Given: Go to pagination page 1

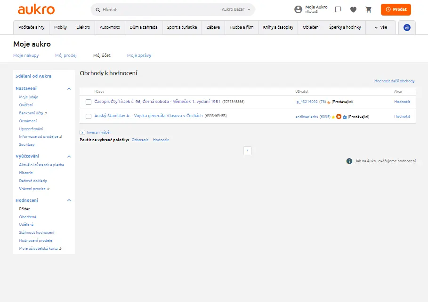Looking at the screenshot, I should pyautogui.click(x=248, y=151).
